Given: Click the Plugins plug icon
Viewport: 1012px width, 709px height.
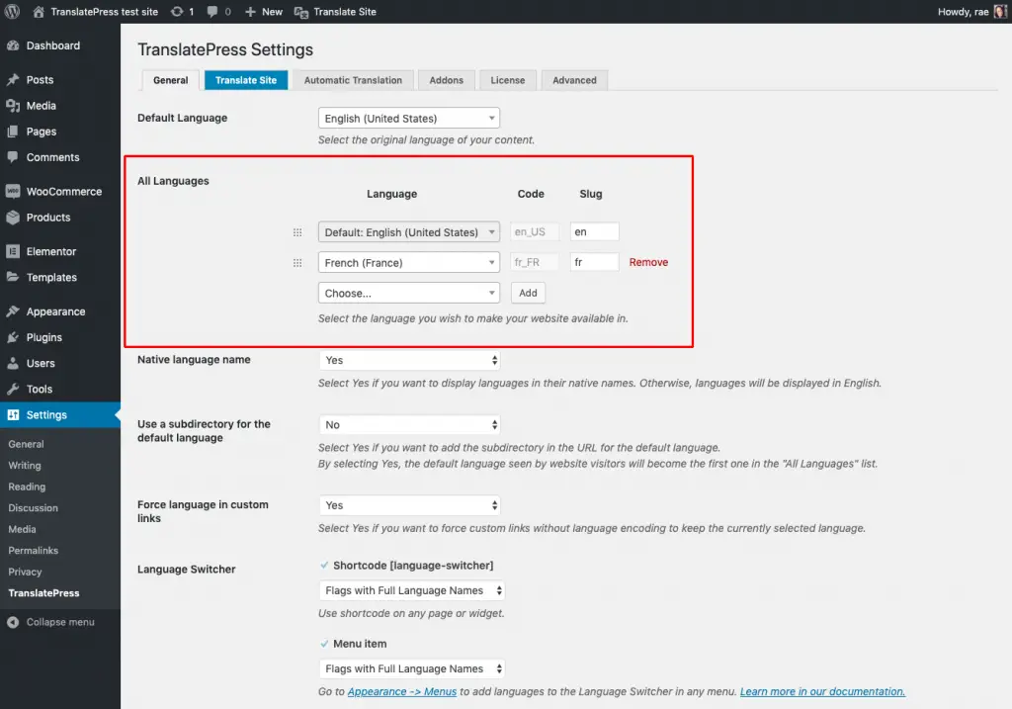Looking at the screenshot, I should tap(13, 338).
